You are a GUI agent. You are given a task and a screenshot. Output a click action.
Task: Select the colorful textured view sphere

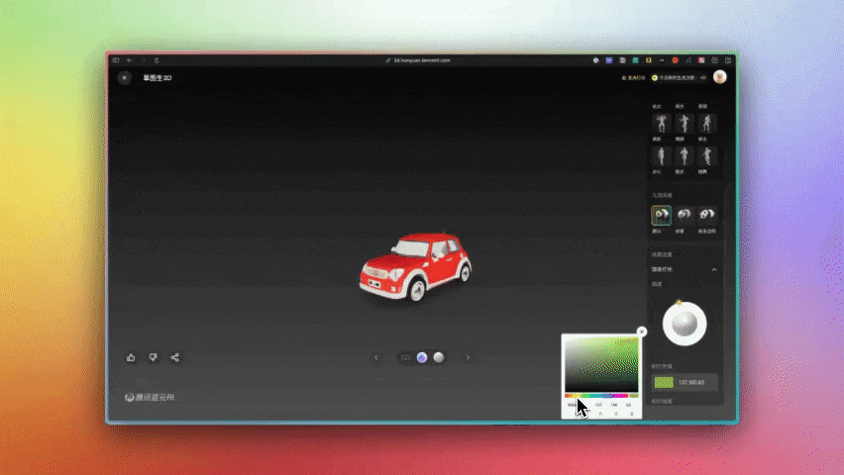click(x=422, y=357)
